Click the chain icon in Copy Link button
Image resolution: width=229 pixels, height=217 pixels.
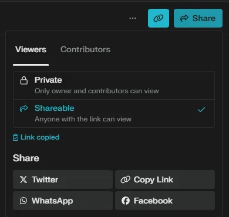point(126,179)
